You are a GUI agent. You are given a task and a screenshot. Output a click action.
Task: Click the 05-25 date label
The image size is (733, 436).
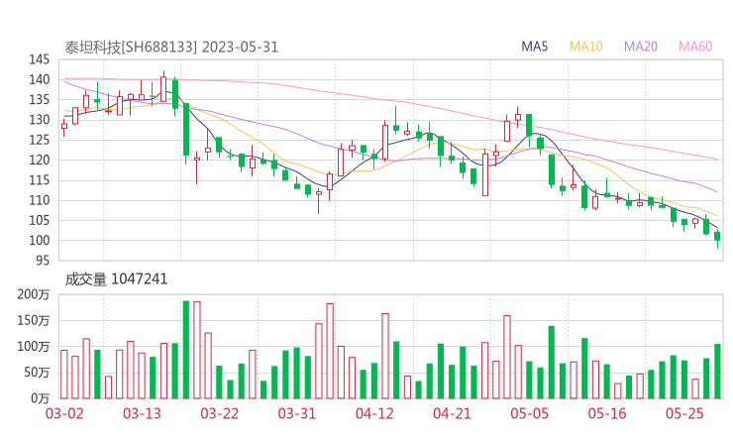point(684,413)
